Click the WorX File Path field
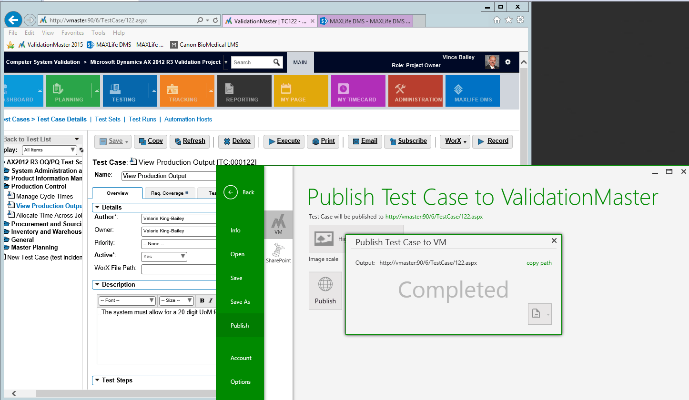The width and height of the screenshot is (689, 400). click(x=179, y=269)
